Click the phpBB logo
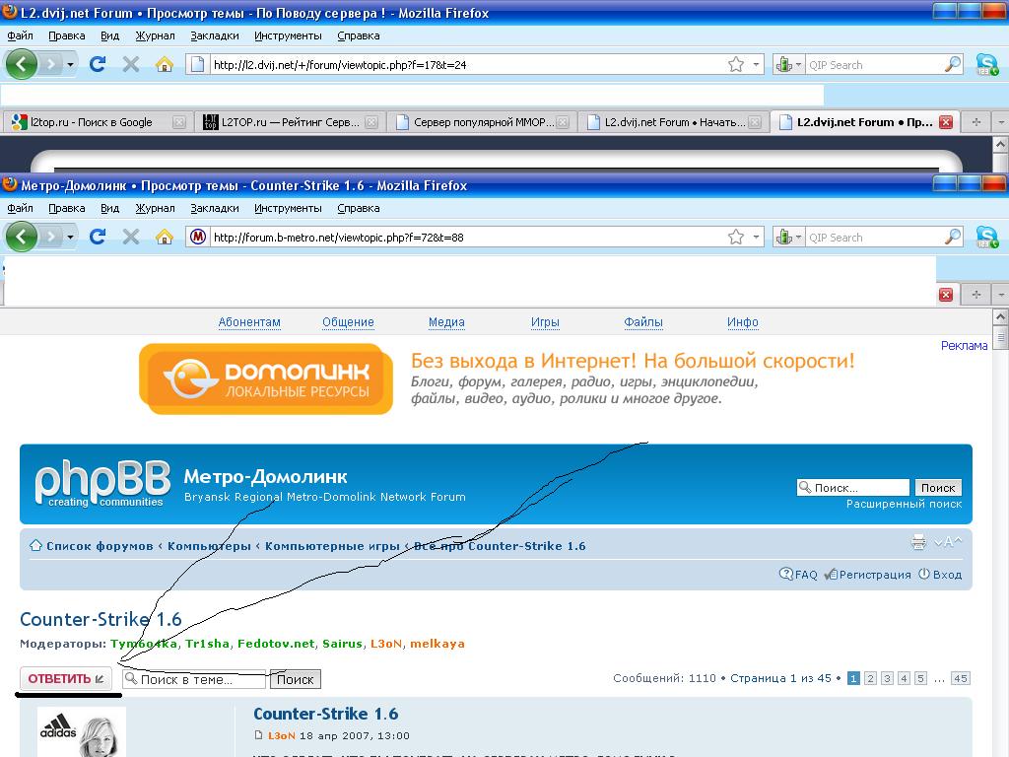This screenshot has height=757, width=1009. coord(102,483)
